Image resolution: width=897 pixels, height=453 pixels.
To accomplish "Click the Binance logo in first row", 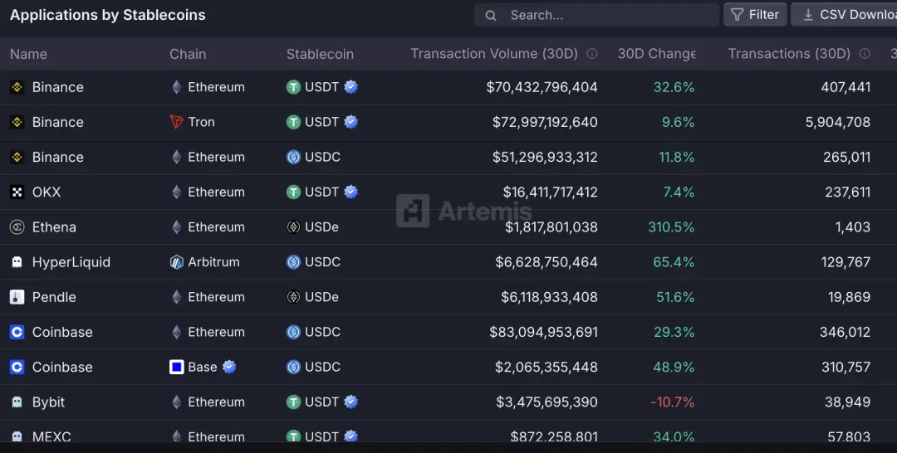I will pyautogui.click(x=17, y=87).
